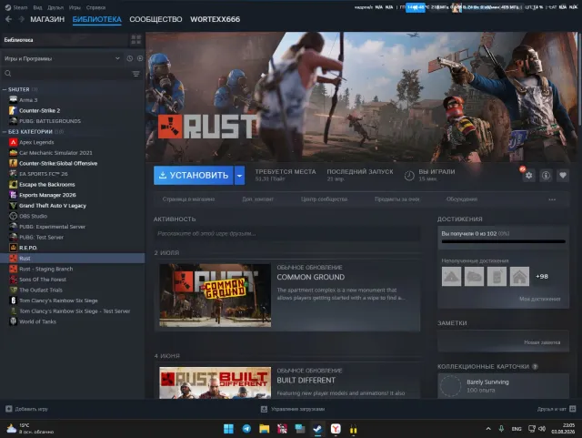This screenshot has width=582, height=438.
Task: Click the first locked achievement icon
Action: point(451,276)
